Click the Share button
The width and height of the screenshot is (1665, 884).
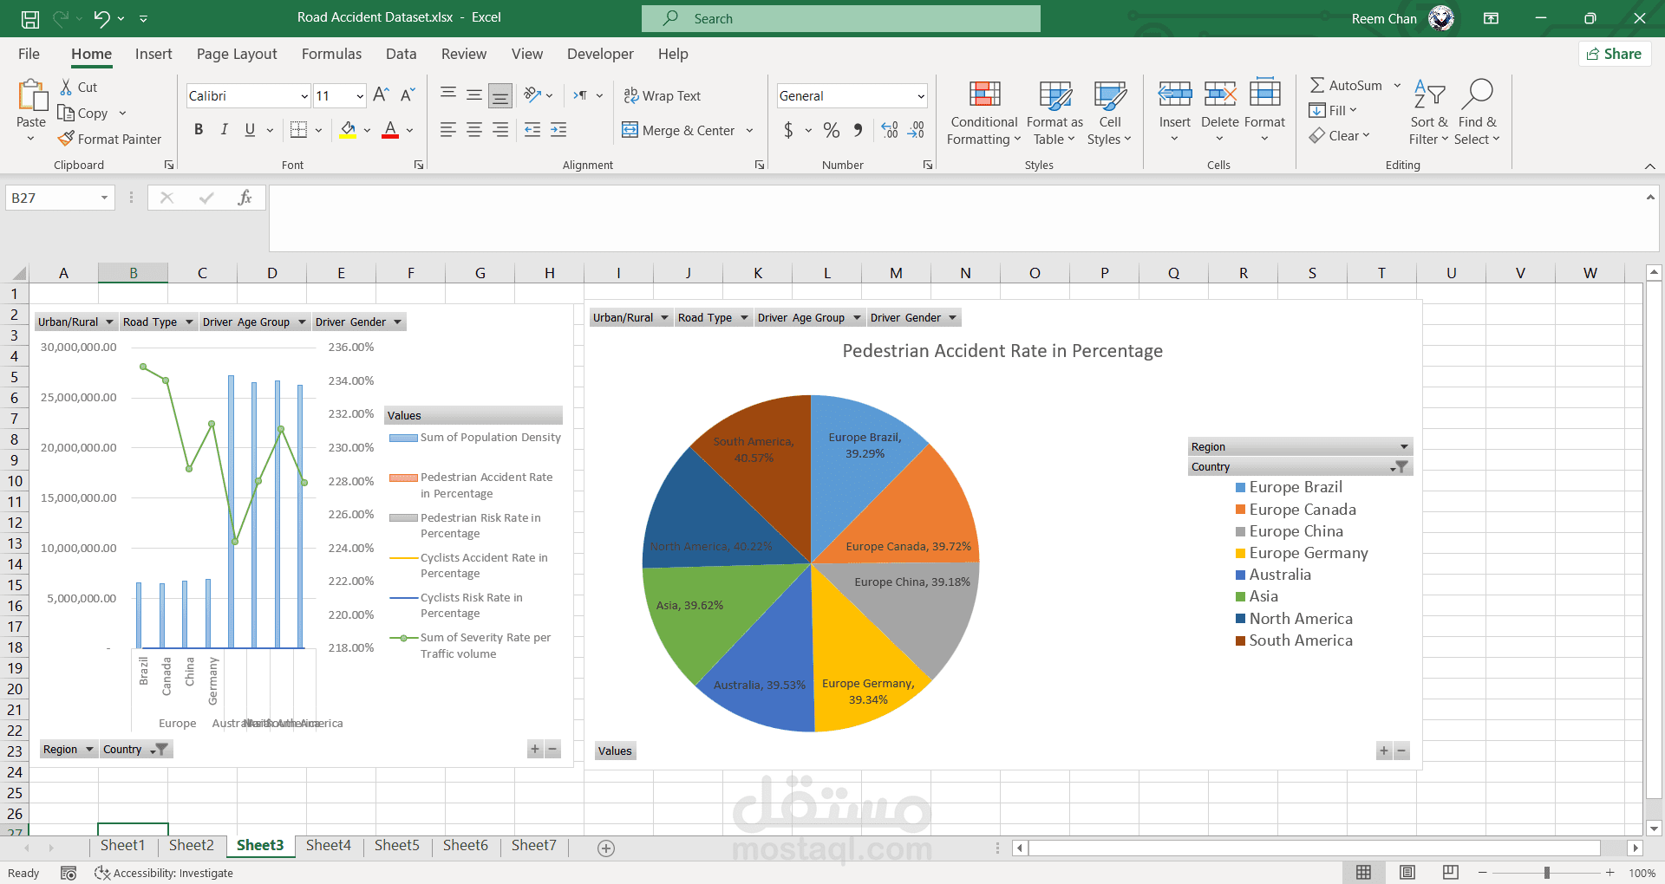[x=1614, y=54]
